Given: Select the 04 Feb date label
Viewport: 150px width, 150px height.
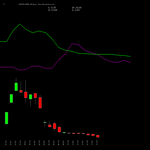Looking at the screenshot, I should [x=49, y=143].
